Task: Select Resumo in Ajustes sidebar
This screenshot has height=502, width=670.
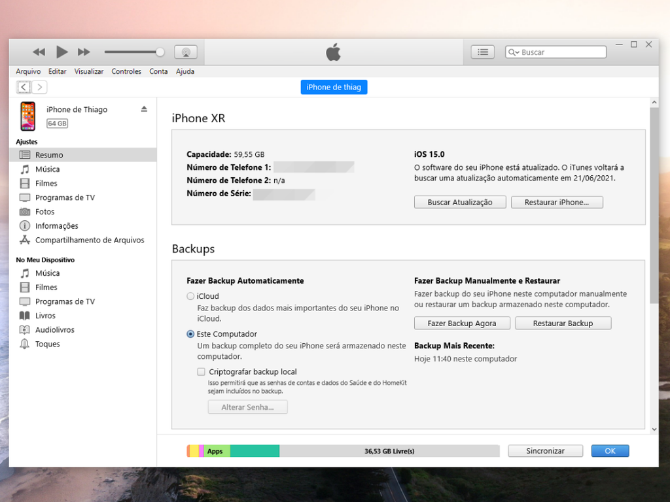Action: coord(83,155)
